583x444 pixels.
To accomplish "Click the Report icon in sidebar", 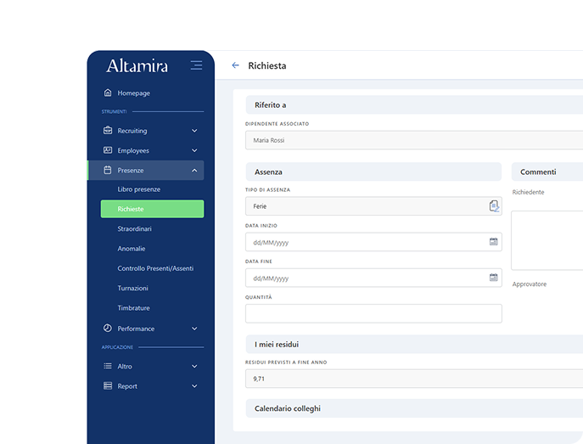I will coord(108,386).
